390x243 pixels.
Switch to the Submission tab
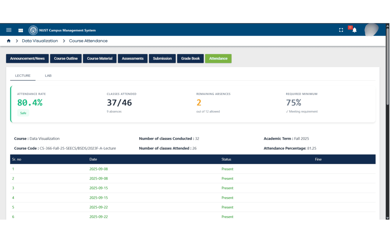click(162, 59)
